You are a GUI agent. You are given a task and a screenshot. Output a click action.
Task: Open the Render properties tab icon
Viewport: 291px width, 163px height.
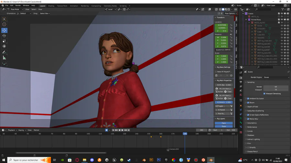(241, 78)
